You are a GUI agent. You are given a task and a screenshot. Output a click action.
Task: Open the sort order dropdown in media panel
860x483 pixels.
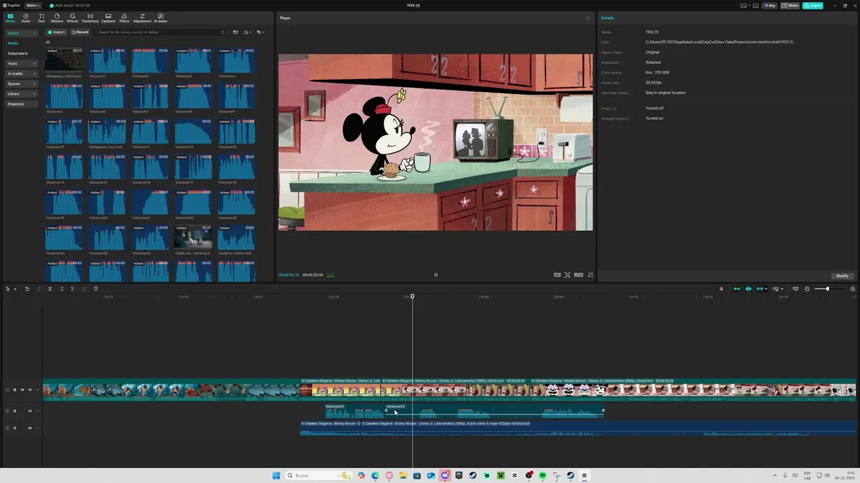pos(248,32)
